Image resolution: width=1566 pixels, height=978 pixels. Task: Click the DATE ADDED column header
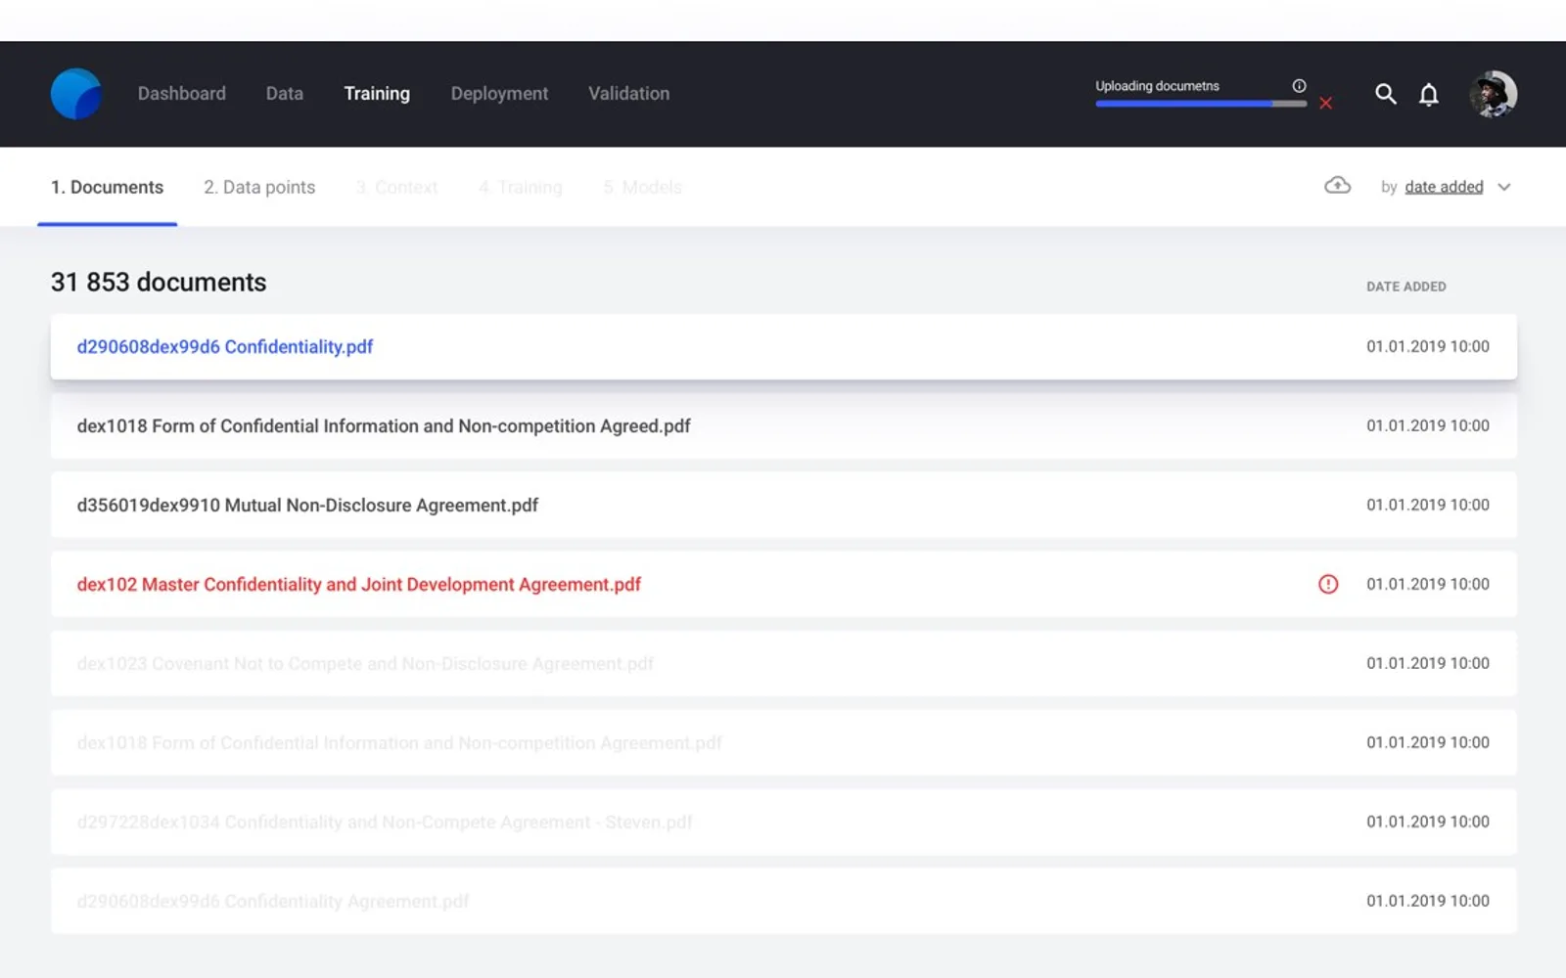click(x=1405, y=287)
